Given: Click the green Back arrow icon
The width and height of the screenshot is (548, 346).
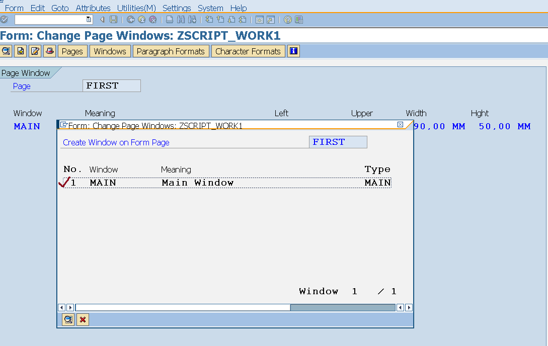Looking at the screenshot, I should (130, 19).
